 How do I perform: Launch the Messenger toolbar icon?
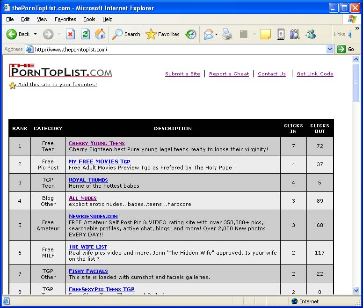(x=311, y=34)
